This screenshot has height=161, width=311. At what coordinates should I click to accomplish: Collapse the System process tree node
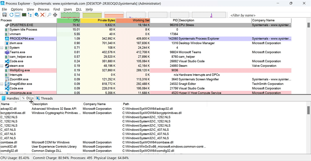(2, 48)
